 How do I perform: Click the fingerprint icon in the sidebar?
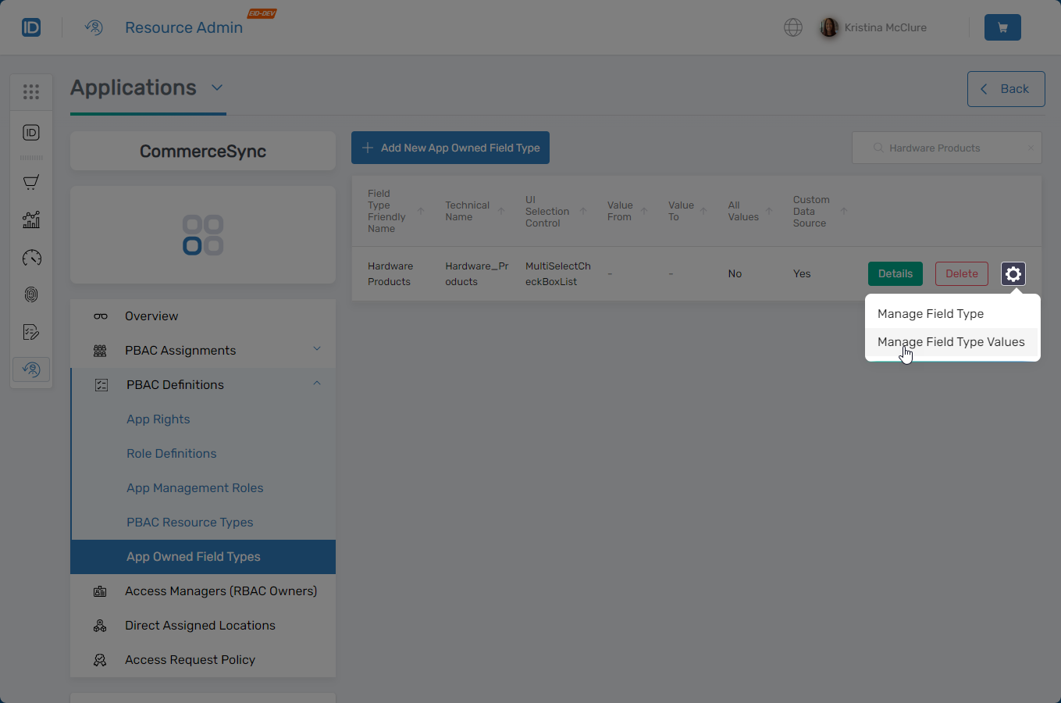tap(31, 294)
